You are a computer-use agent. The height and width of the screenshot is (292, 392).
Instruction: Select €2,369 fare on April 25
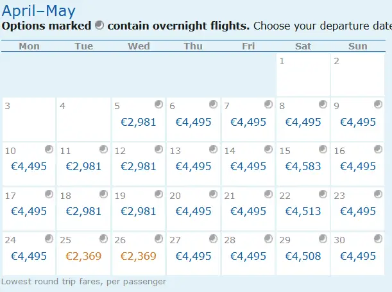[83, 256]
